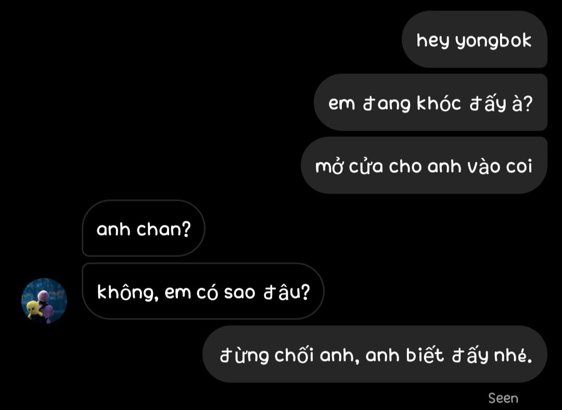This screenshot has height=410, width=562.
Task: Click the word "sao" in received reply
Action: click(x=239, y=293)
